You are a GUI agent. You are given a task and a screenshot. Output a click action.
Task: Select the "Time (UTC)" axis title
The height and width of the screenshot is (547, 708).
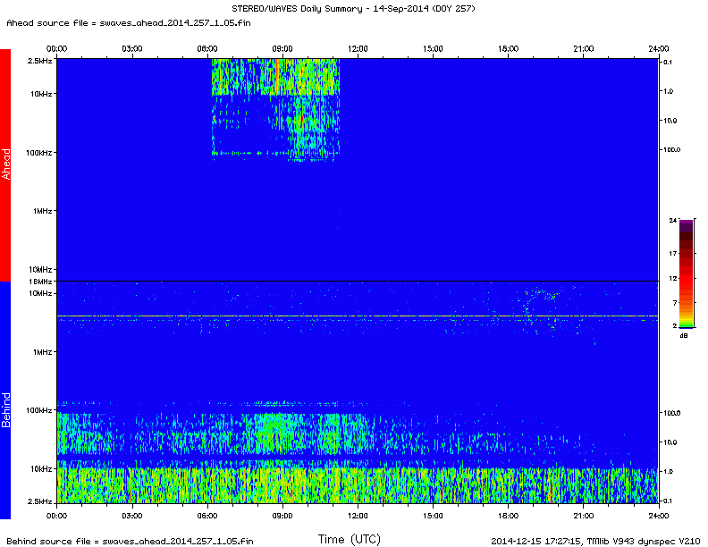tap(349, 539)
